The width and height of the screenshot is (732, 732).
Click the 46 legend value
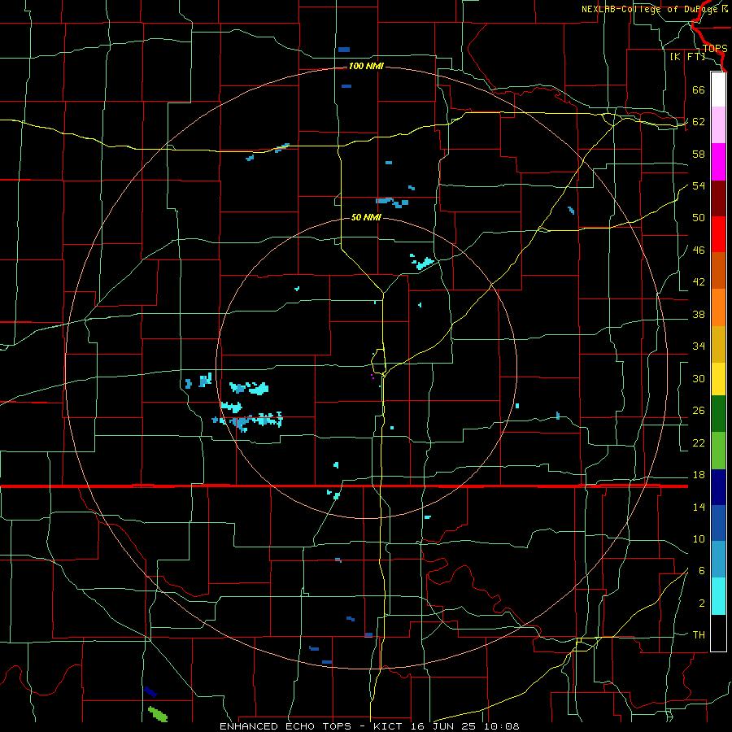click(699, 251)
